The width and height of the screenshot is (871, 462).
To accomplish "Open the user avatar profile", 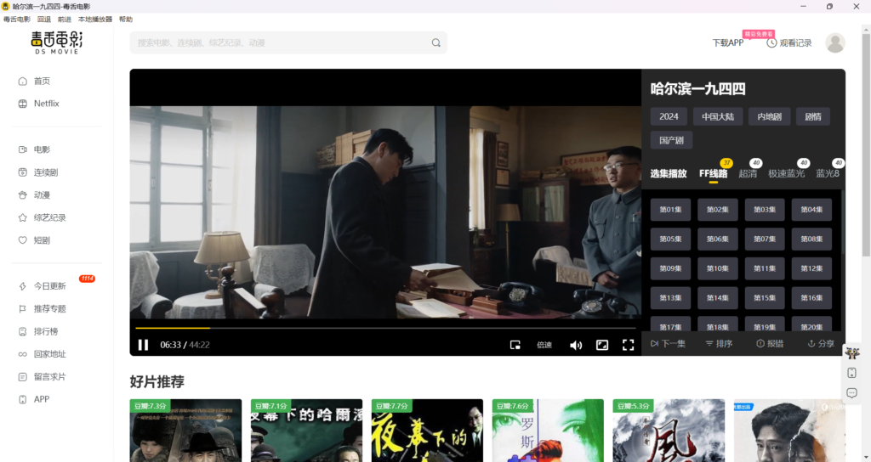I will coord(835,42).
